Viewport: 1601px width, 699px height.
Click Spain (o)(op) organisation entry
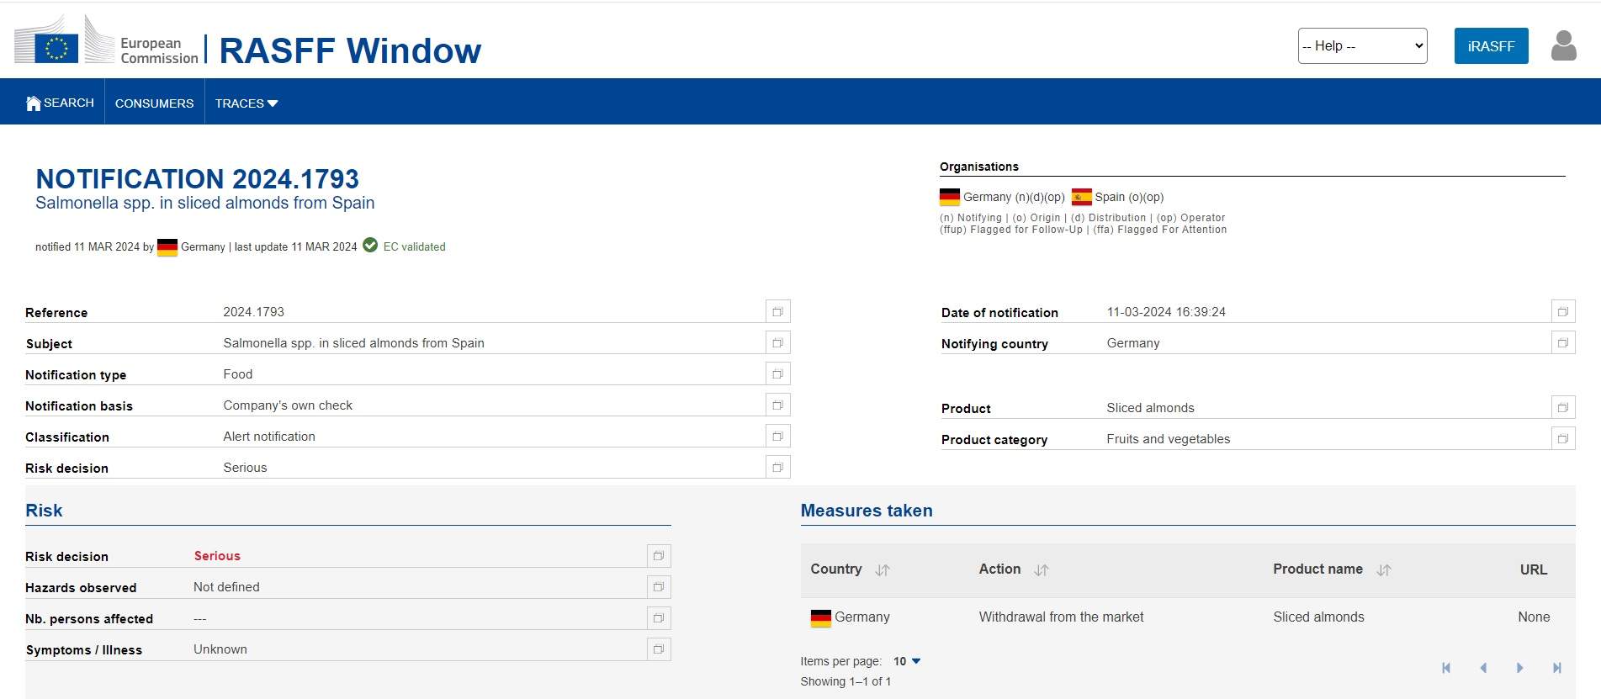1118,197
